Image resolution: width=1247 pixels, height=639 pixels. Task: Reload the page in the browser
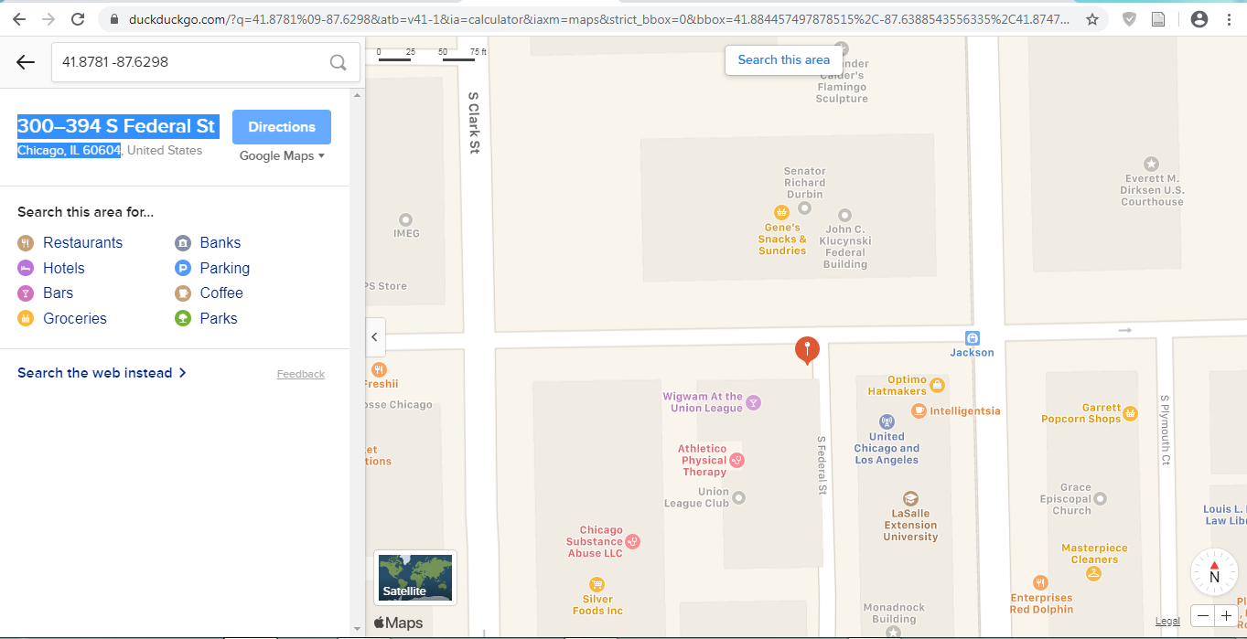pyautogui.click(x=78, y=19)
